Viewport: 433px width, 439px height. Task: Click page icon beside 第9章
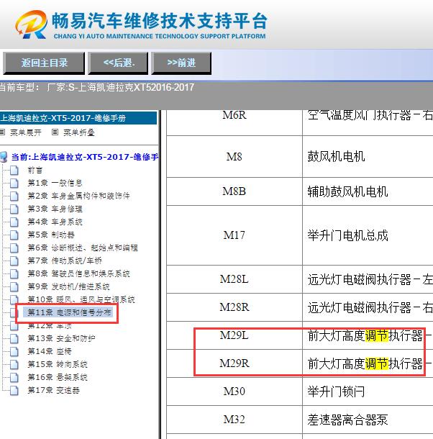tap(14, 286)
